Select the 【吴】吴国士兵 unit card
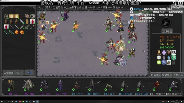 (x=158, y=87)
